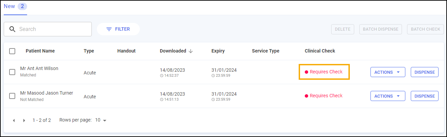Click red status dot for Masood Turner

tap(306, 96)
